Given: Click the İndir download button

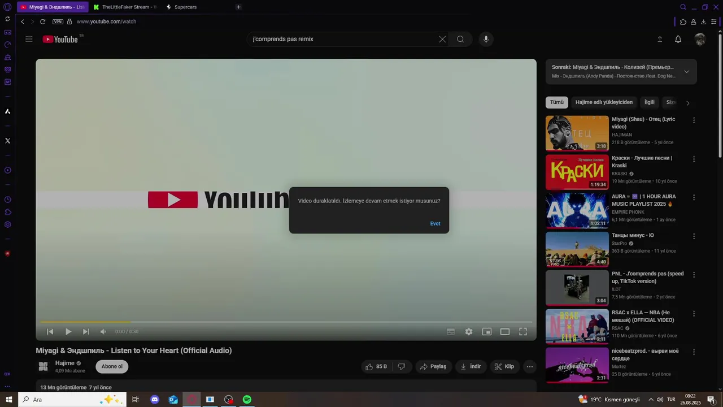Looking at the screenshot, I should [471, 366].
